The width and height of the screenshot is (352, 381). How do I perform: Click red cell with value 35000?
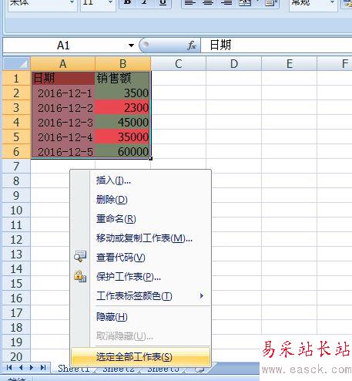122,137
